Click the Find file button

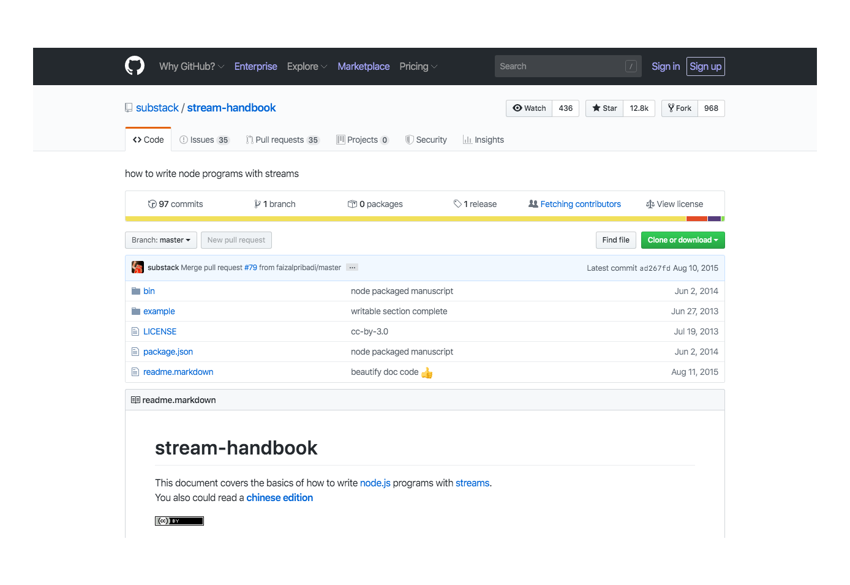pyautogui.click(x=615, y=240)
